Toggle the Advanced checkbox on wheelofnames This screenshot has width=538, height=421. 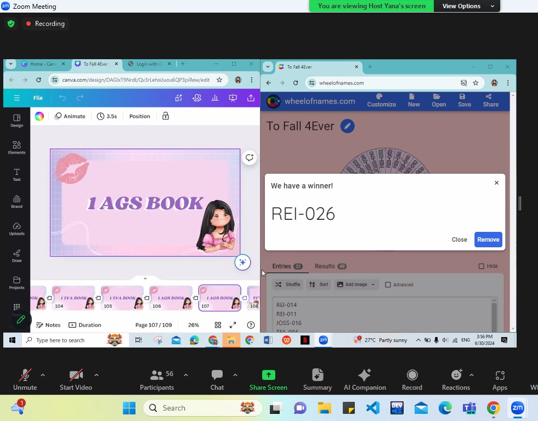tap(388, 285)
